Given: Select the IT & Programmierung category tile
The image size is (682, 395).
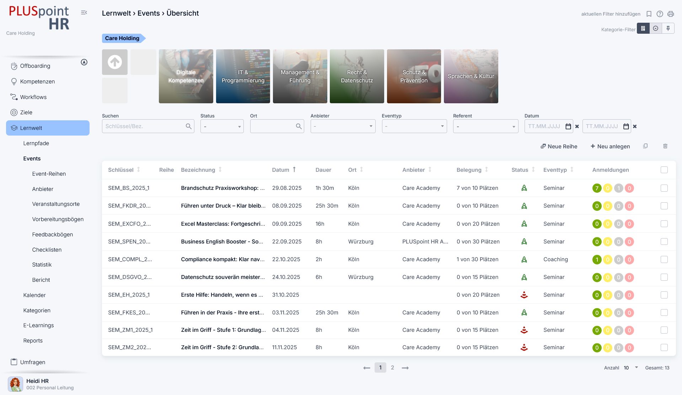Looking at the screenshot, I should pos(243,76).
